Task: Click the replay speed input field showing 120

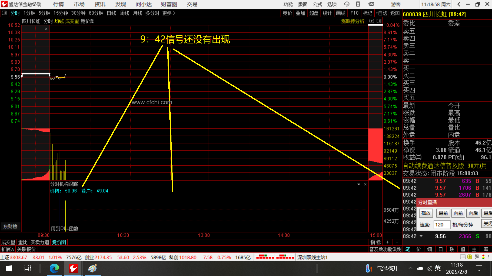Action: click(x=442, y=225)
